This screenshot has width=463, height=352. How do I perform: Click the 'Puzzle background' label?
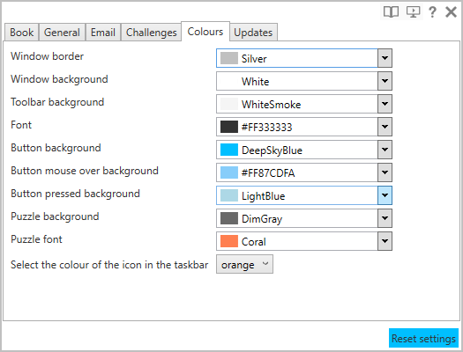(55, 216)
